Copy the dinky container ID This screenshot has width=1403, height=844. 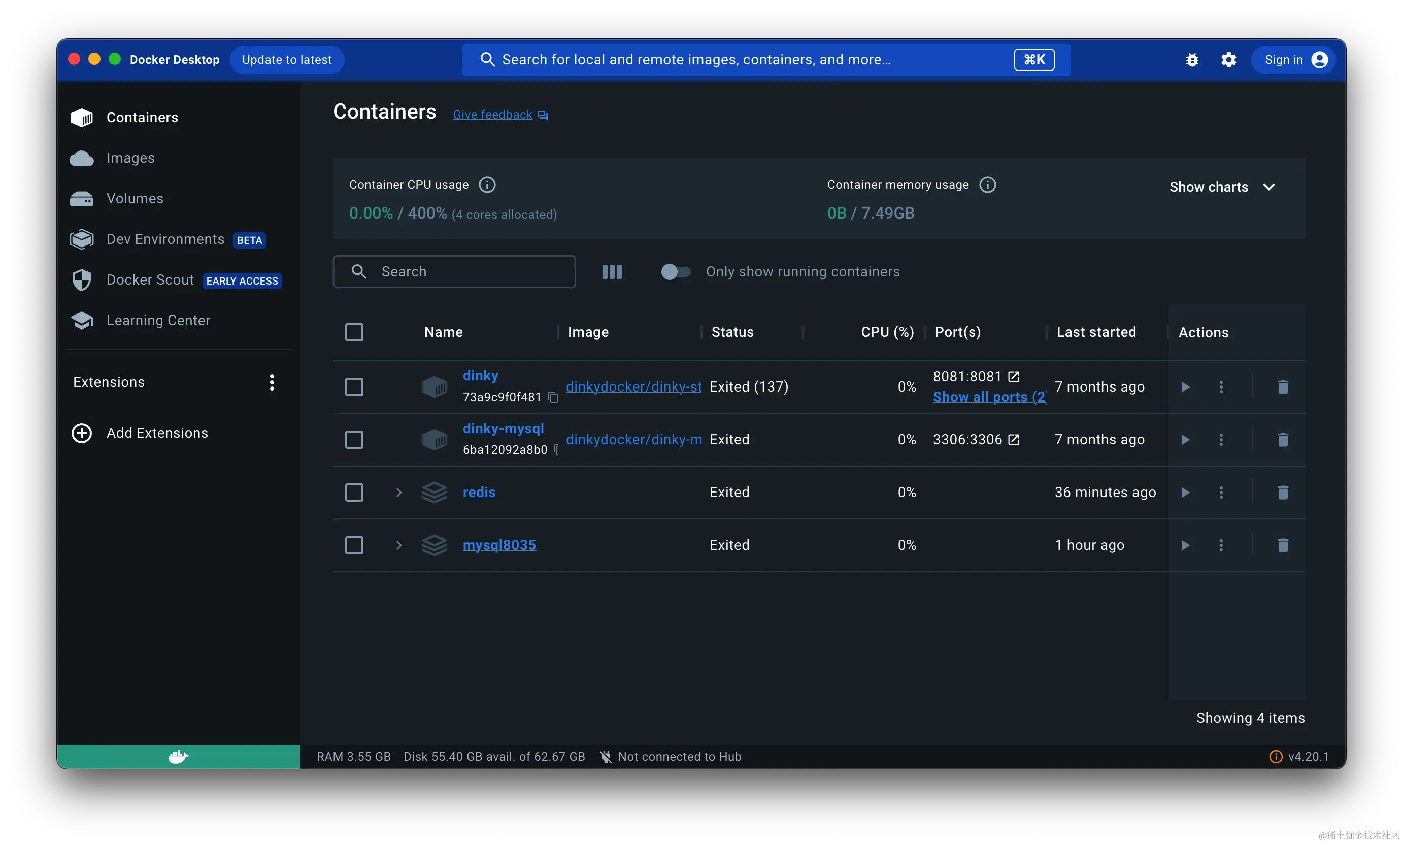point(553,397)
